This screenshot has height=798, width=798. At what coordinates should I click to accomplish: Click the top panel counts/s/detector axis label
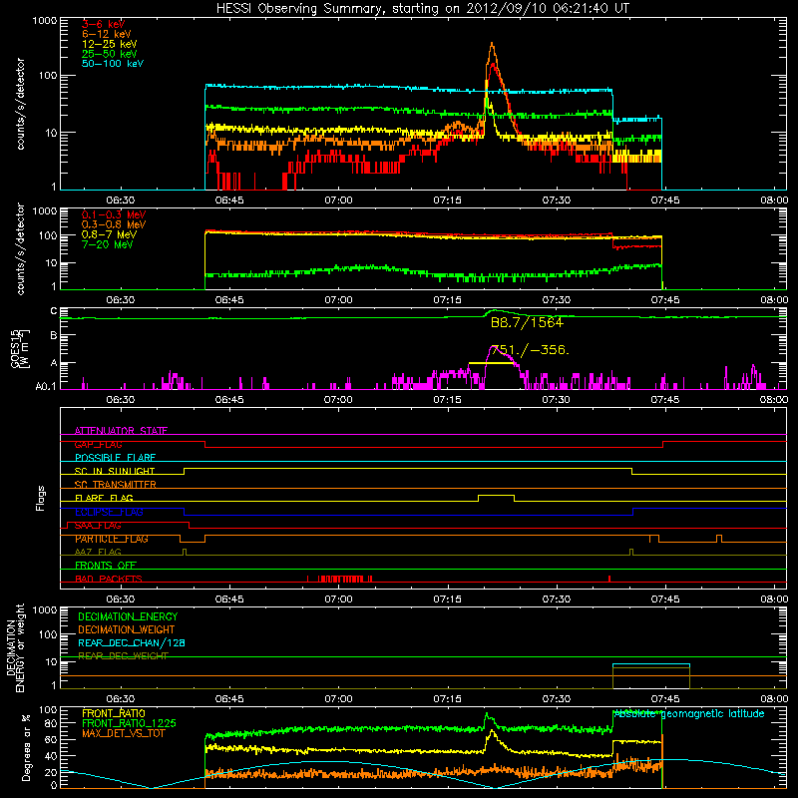[20, 104]
